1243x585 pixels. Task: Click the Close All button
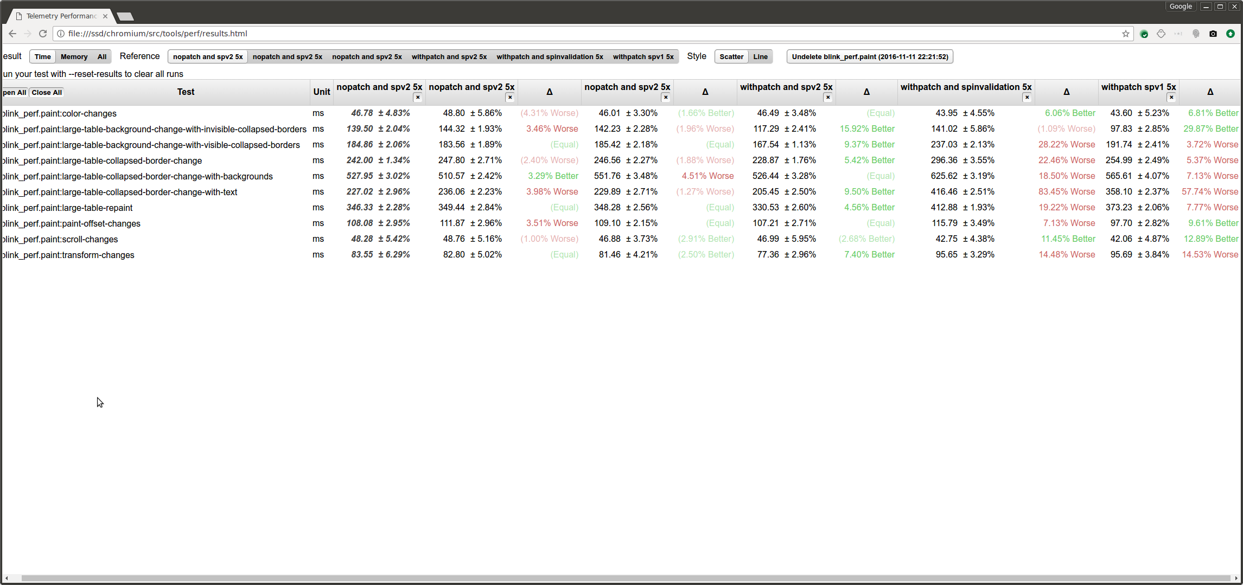pyautogui.click(x=47, y=93)
